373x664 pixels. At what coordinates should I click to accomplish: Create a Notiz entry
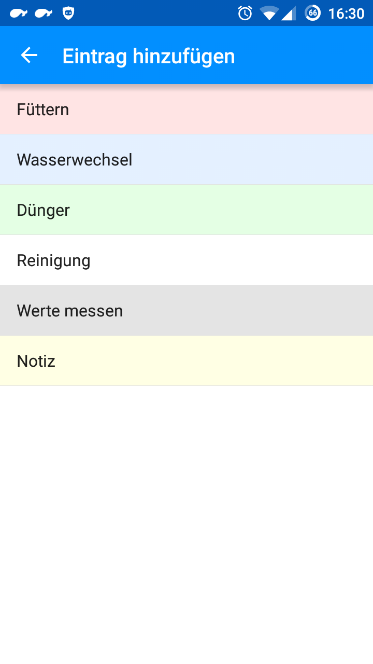point(187,361)
